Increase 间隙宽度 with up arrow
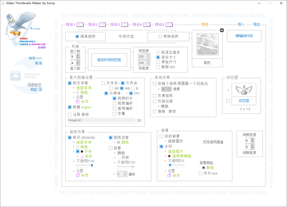This screenshot has width=287, height=207. click(x=253, y=139)
